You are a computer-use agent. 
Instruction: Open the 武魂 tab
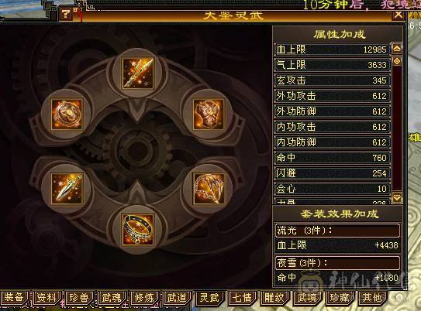pyautogui.click(x=112, y=298)
